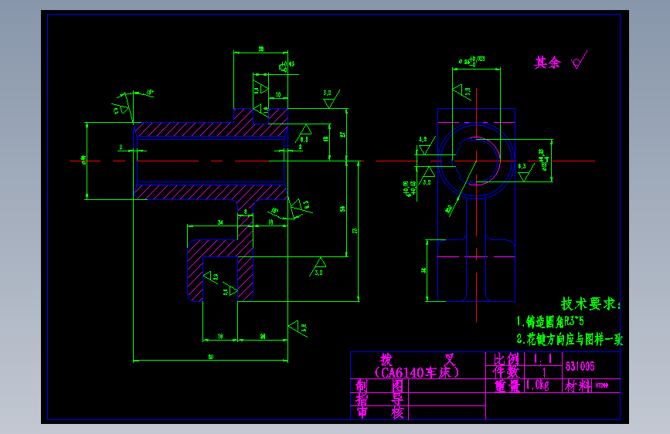
Task: Select the '(CA6140车床)' title text
Action: tap(417, 372)
